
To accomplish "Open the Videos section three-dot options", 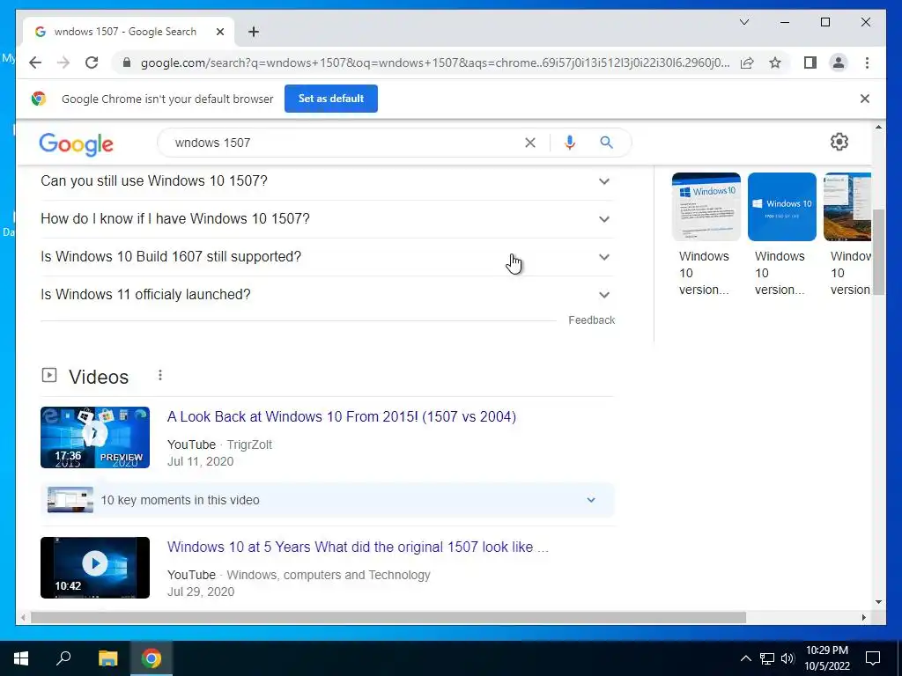I will pos(160,375).
